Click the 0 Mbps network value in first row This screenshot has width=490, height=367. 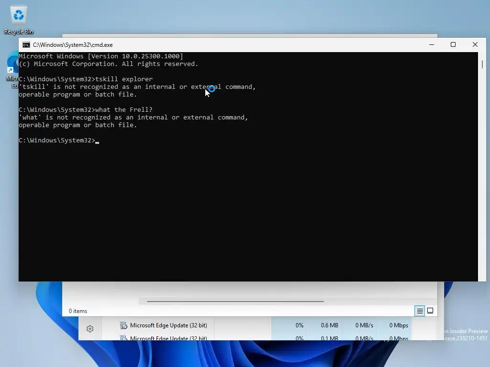399,325
